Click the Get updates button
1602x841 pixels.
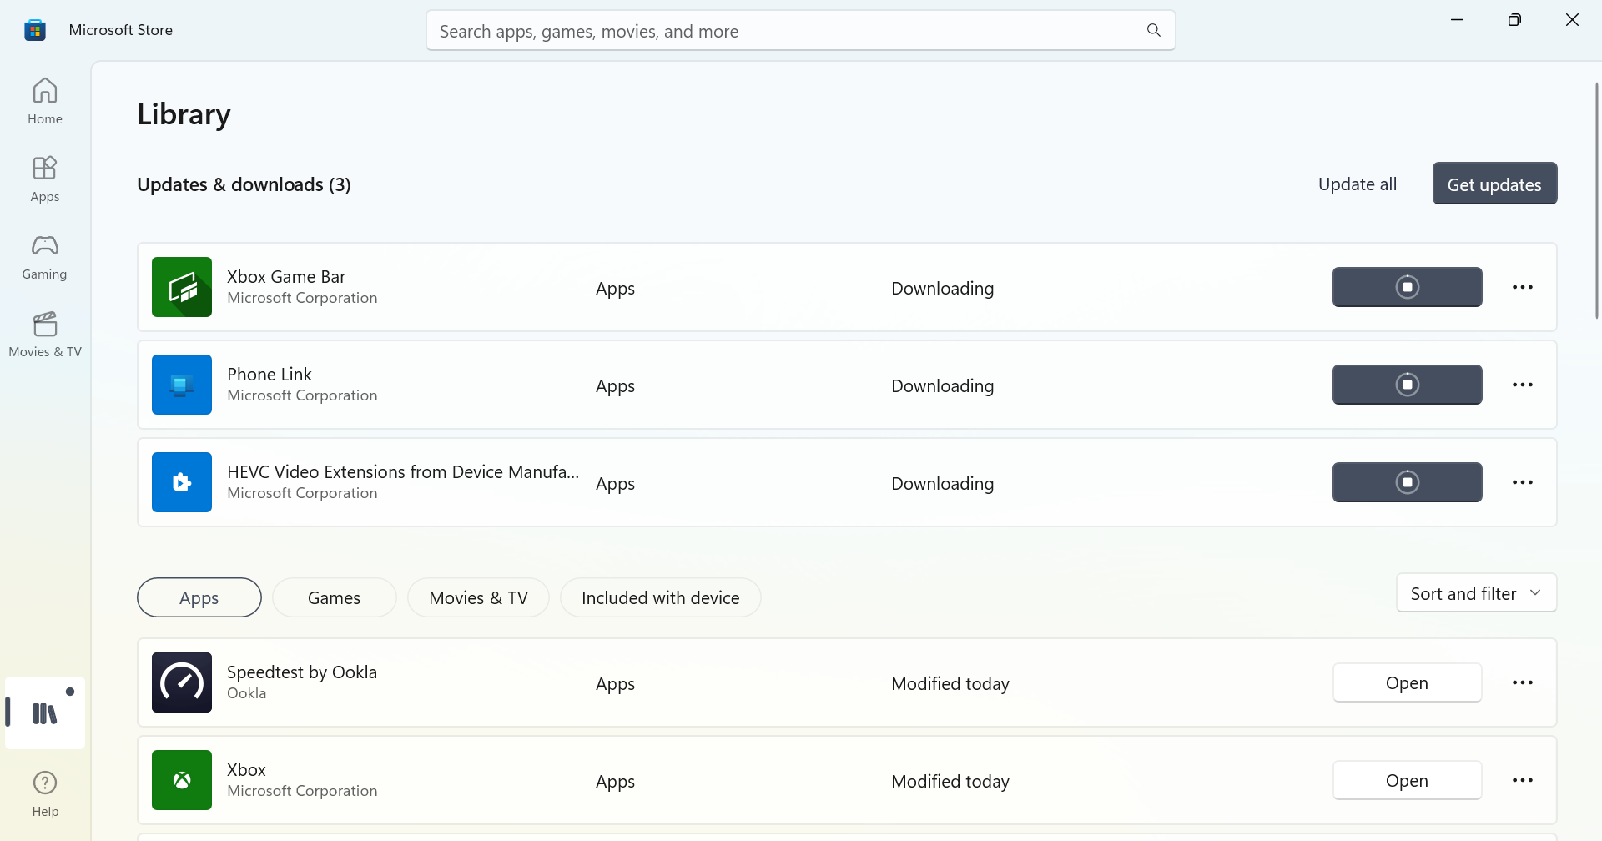(1495, 184)
